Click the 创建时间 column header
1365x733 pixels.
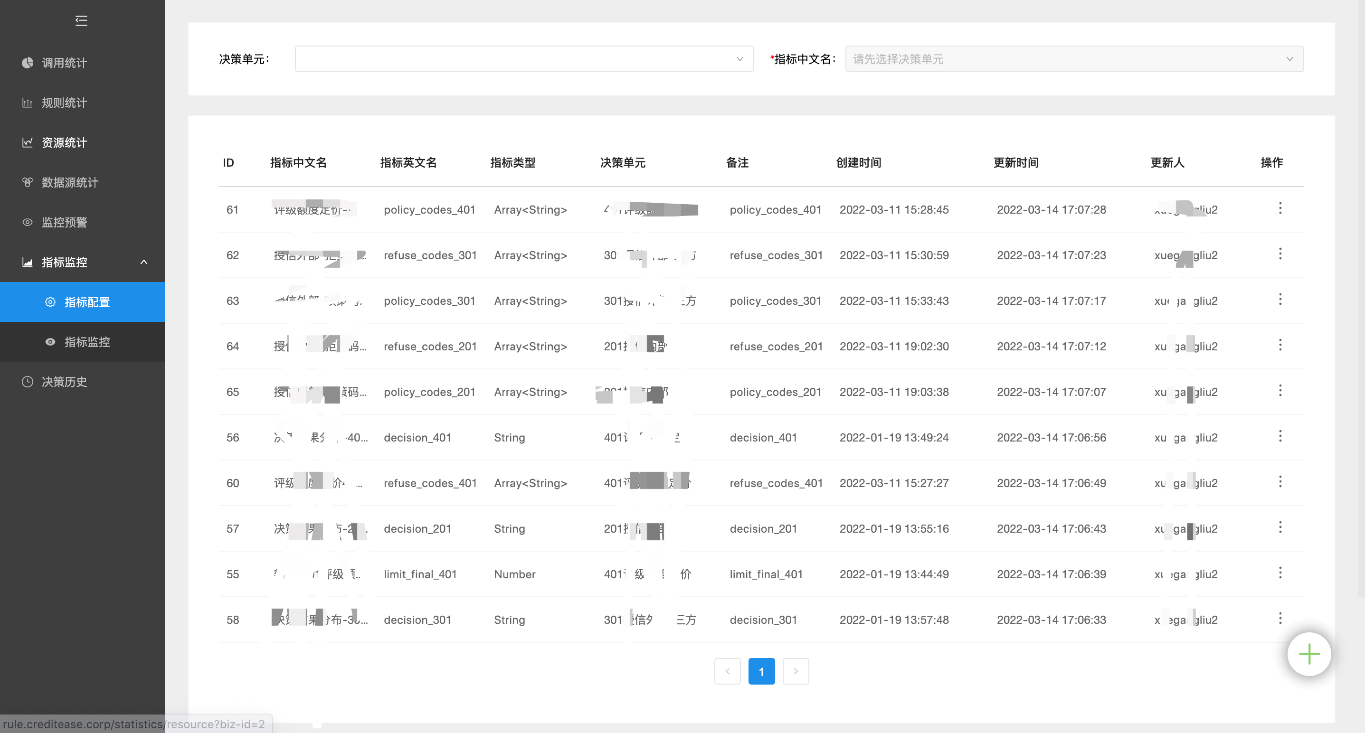pyautogui.click(x=858, y=162)
